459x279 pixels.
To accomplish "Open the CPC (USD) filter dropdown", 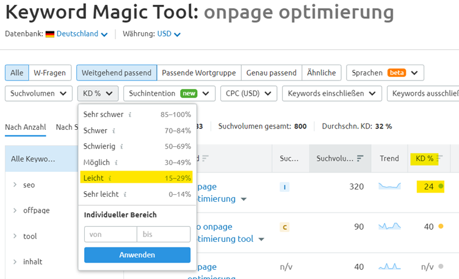I will click(x=248, y=93).
